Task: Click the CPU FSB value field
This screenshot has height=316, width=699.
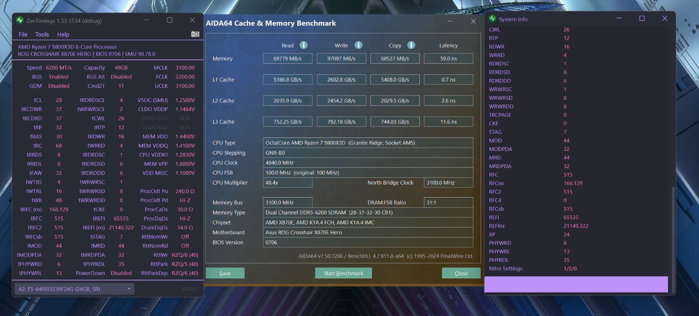Action: (x=368, y=173)
